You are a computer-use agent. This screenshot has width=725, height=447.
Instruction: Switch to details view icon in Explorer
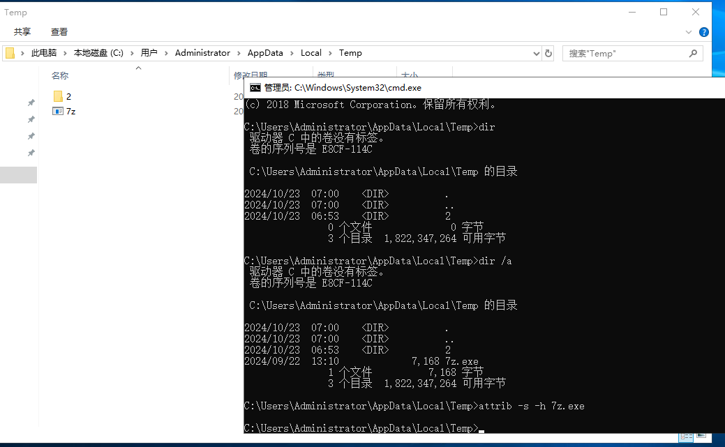[x=686, y=437]
